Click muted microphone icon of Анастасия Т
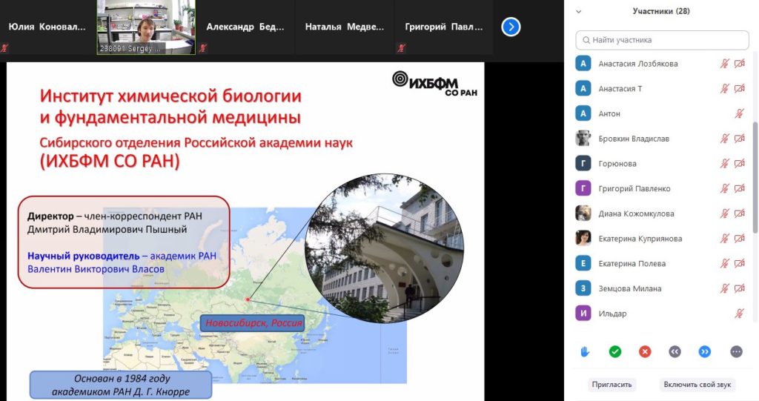This screenshot has width=759, height=401. [x=725, y=89]
